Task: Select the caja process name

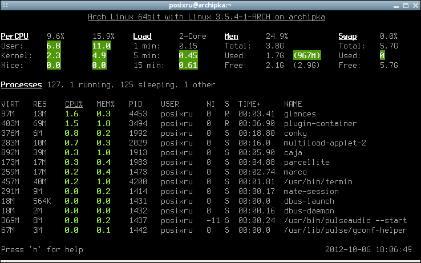Action: tap(293, 152)
